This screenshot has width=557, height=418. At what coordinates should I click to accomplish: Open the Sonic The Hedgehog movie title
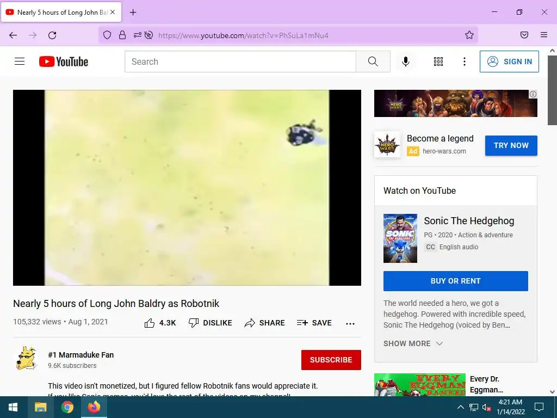[x=469, y=221]
